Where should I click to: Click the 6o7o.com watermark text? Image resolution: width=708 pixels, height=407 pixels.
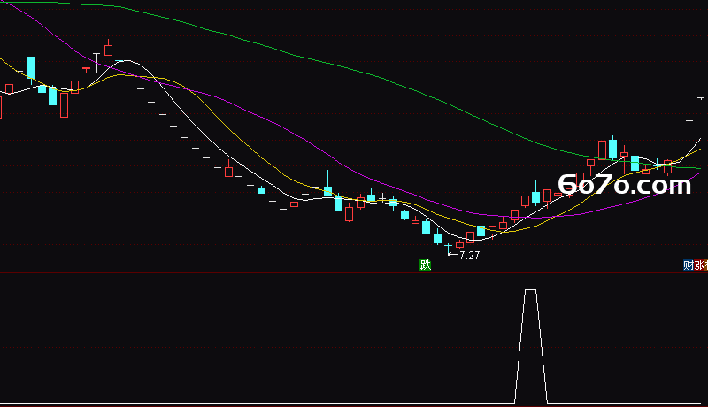tap(625, 185)
